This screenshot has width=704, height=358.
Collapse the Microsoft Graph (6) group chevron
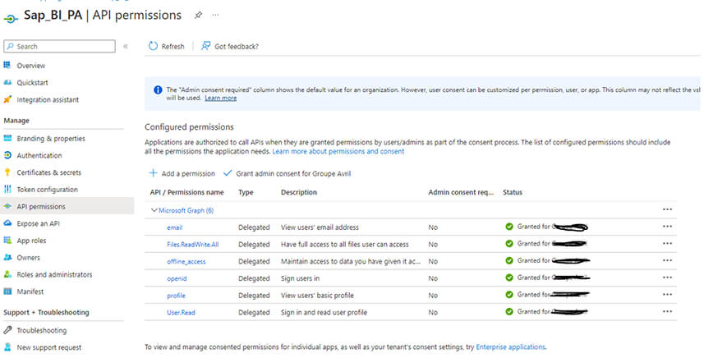[x=154, y=210]
